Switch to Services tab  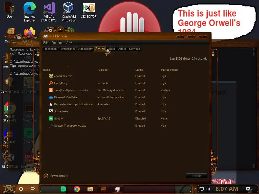(134, 49)
